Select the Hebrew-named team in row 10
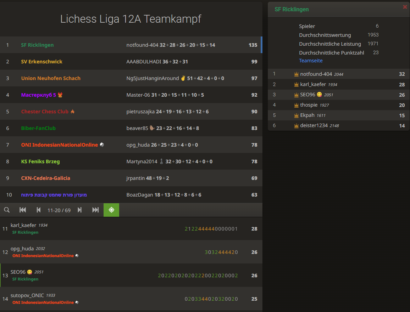 (54, 195)
